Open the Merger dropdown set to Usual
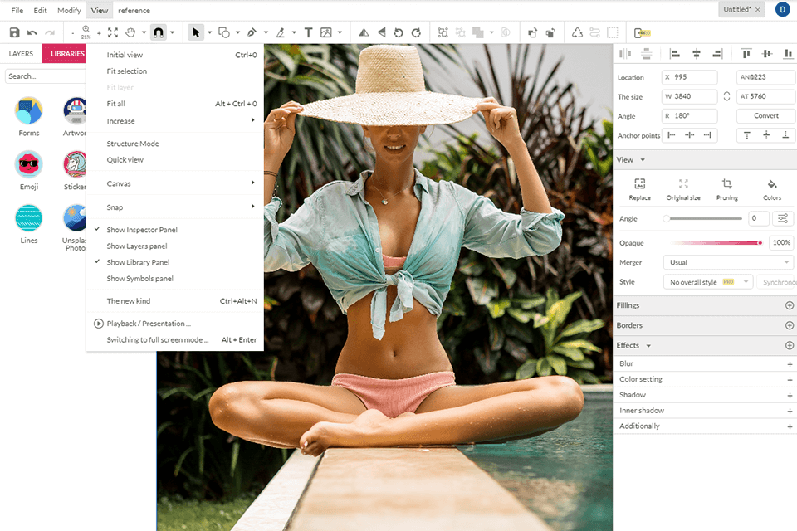This screenshot has width=797, height=531. (x=728, y=262)
